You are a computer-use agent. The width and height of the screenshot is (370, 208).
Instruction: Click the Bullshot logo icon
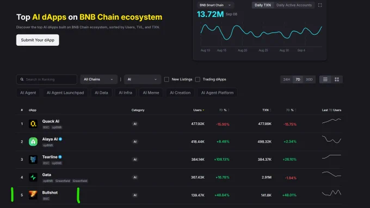tap(33, 195)
